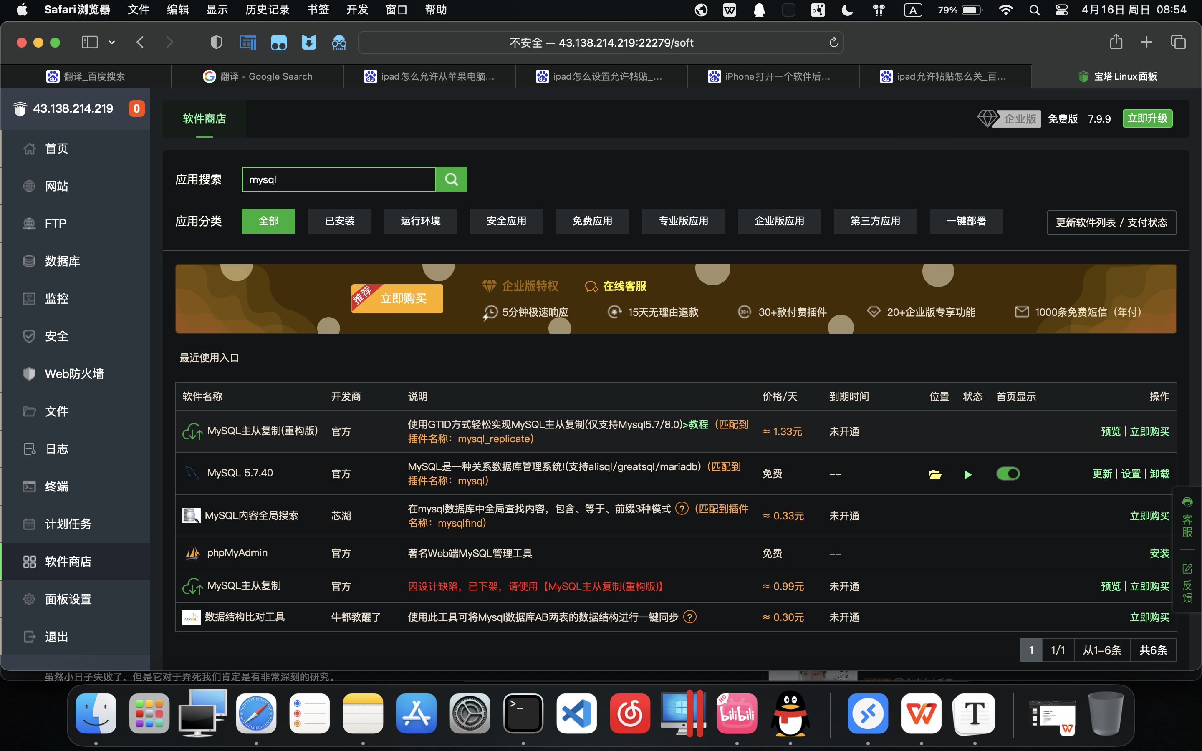Select the 一键部署 category filter
Image resolution: width=1202 pixels, height=751 pixels.
(x=966, y=221)
